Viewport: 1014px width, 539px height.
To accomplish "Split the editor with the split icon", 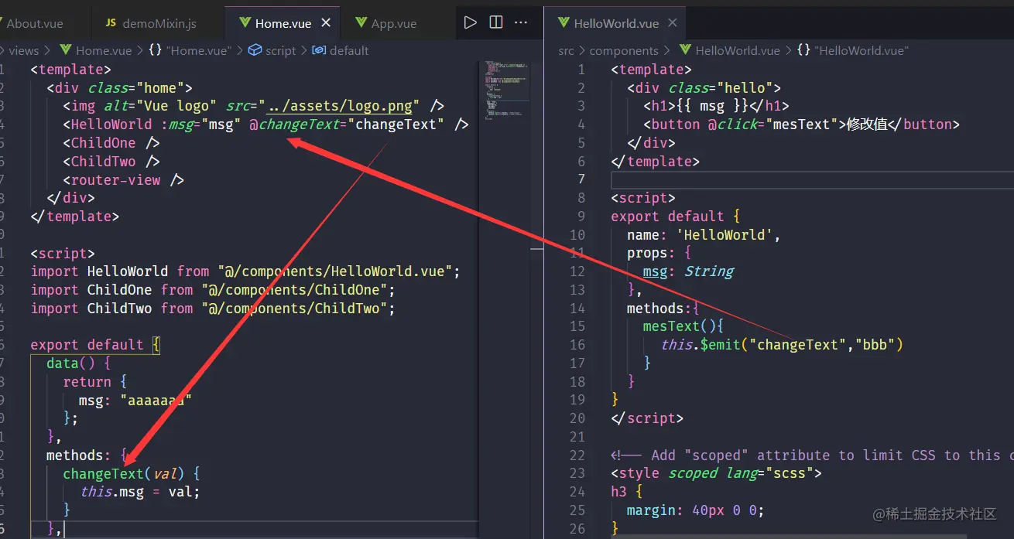I will tap(496, 22).
